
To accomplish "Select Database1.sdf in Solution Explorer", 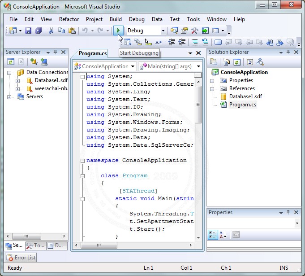I will [245, 96].
